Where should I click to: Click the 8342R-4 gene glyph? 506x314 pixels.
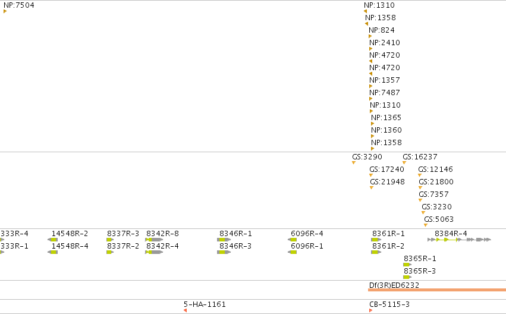pyautogui.click(x=154, y=252)
